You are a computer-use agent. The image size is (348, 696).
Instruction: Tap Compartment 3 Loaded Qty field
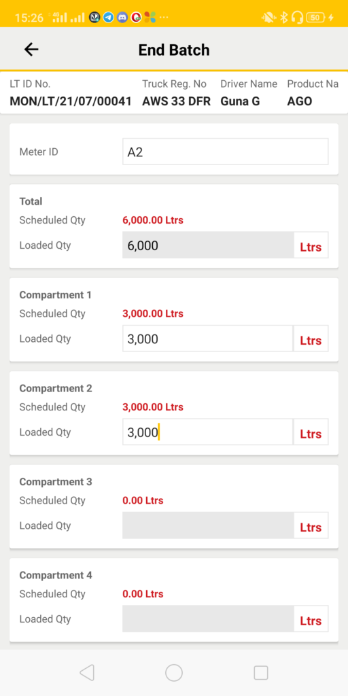[208, 525]
